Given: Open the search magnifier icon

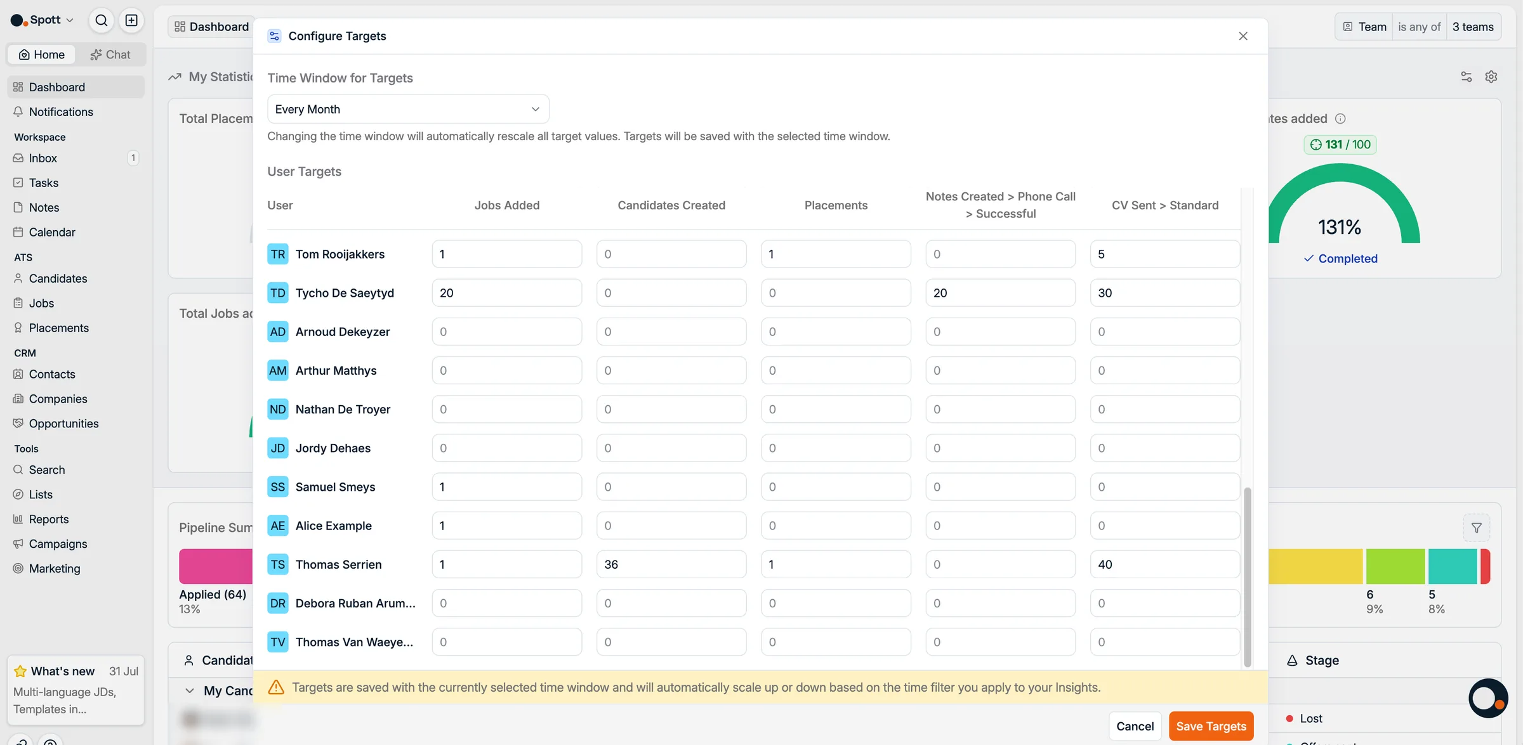Looking at the screenshot, I should tap(101, 20).
